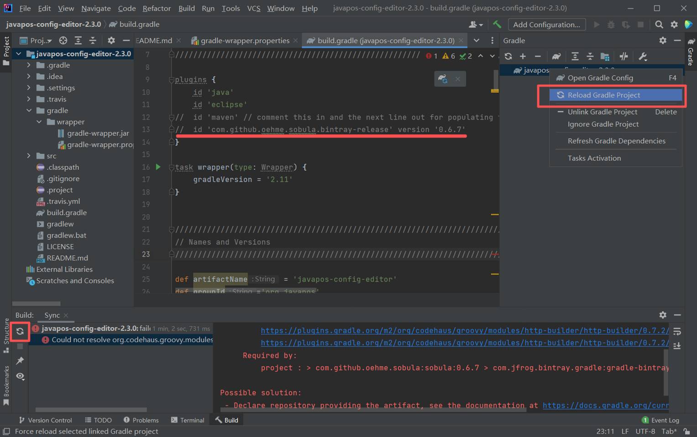Open docs.gradle.org documentation link
This screenshot has height=437, width=697.
pyautogui.click(x=605, y=405)
